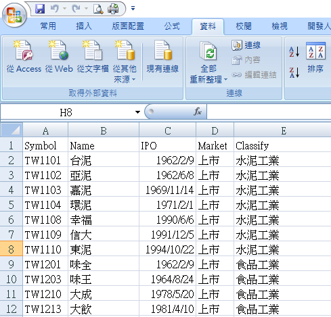Open the 公式 tab
This screenshot has width=331, height=317.
[172, 26]
